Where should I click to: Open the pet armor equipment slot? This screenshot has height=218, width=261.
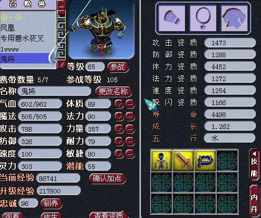coord(234,18)
